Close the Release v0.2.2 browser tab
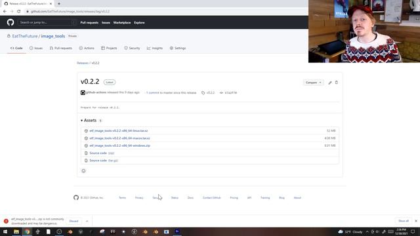This screenshot has width=420, height=236. [x=51, y=4]
